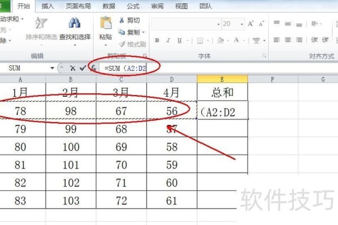Select cell with value 61
Image resolution: width=338 pixels, height=225 pixels.
coord(172,200)
